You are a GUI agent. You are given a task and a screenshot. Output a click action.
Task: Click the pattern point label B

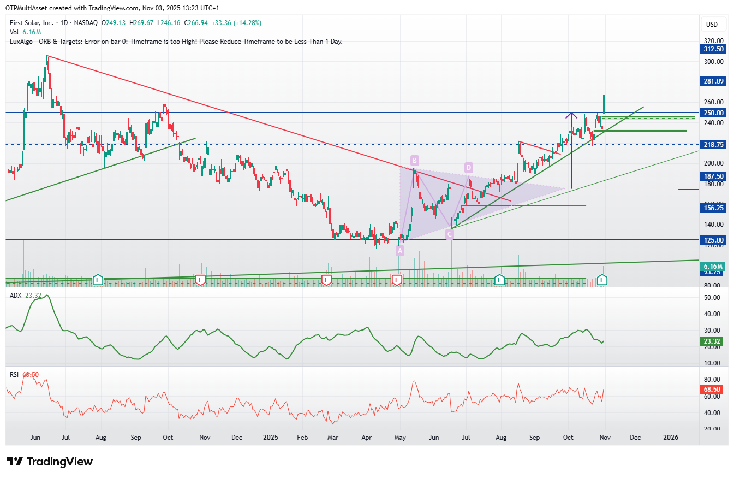[415, 160]
